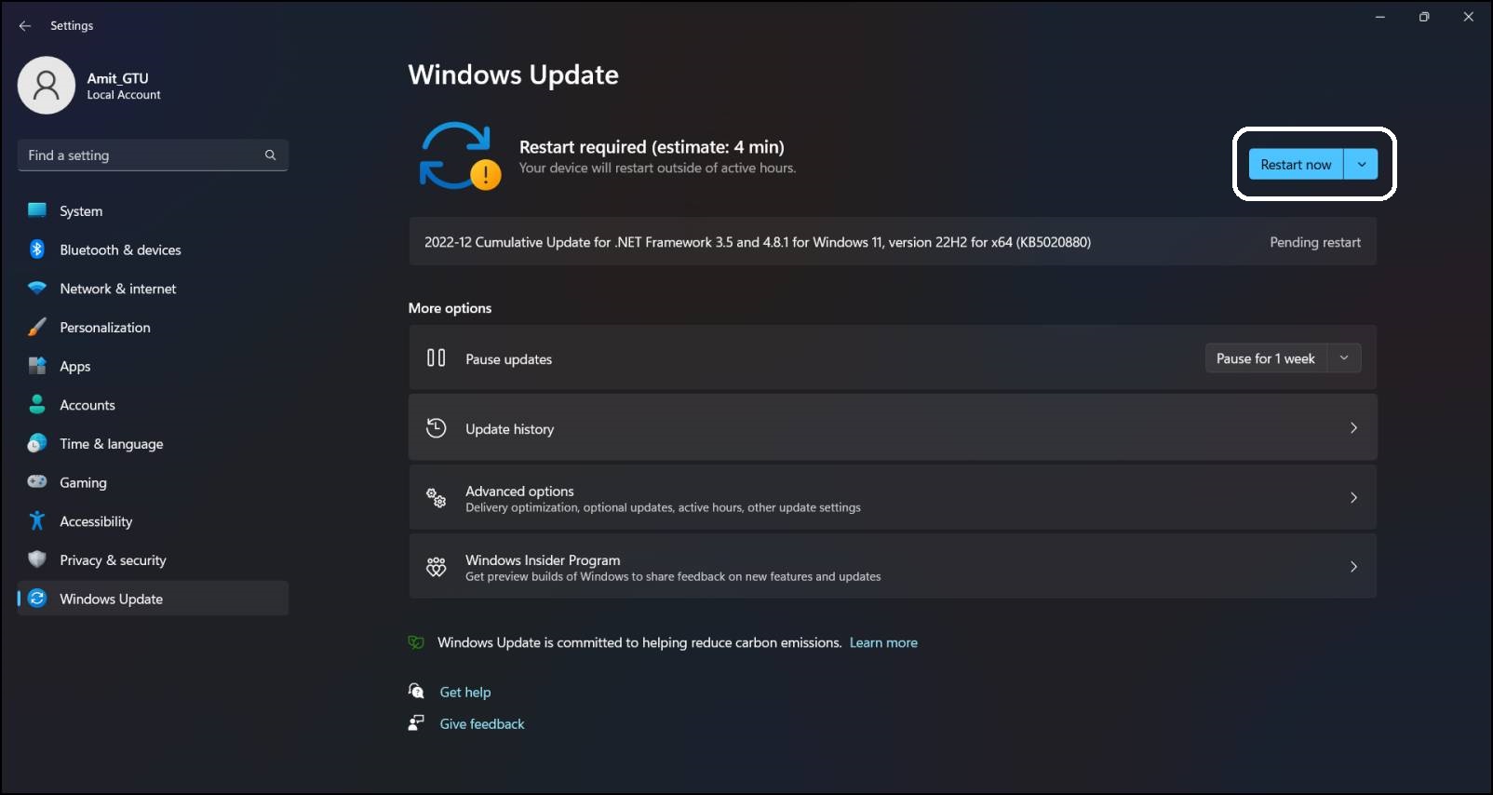Click the Find a setting search box
Screen dimensions: 1493x795
153,155
